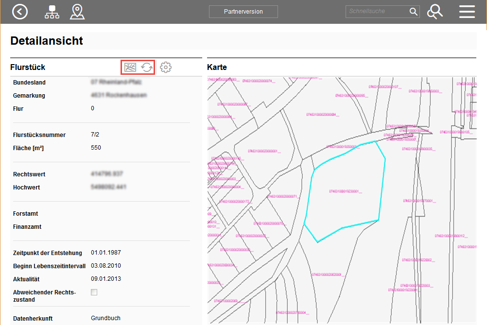Screen dimensions: 487x325
Task: Click the Aktualität date 09.01.2013
Action: (x=106, y=279)
